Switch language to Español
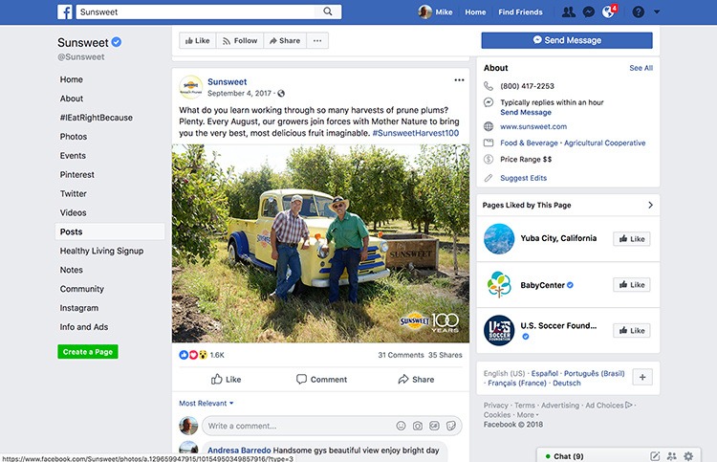Screen dimensions: 717x462 click(x=545, y=373)
